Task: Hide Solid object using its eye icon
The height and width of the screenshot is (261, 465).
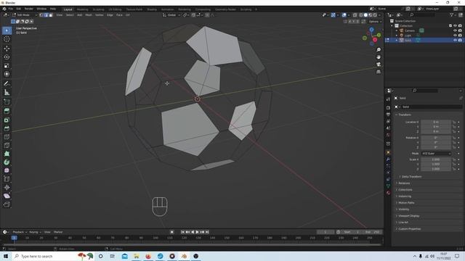Action: pos(455,40)
